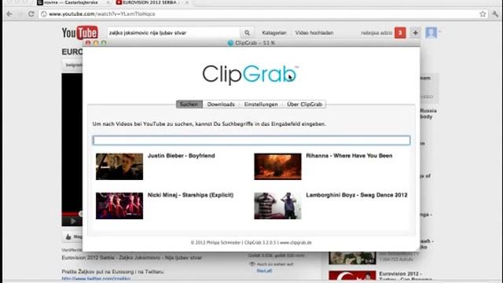Open the YouTube user avatar menu
This screenshot has height=283, width=503.
point(431,33)
